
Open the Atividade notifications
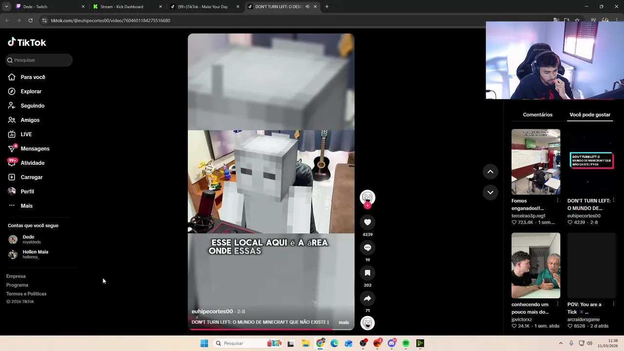(32, 163)
